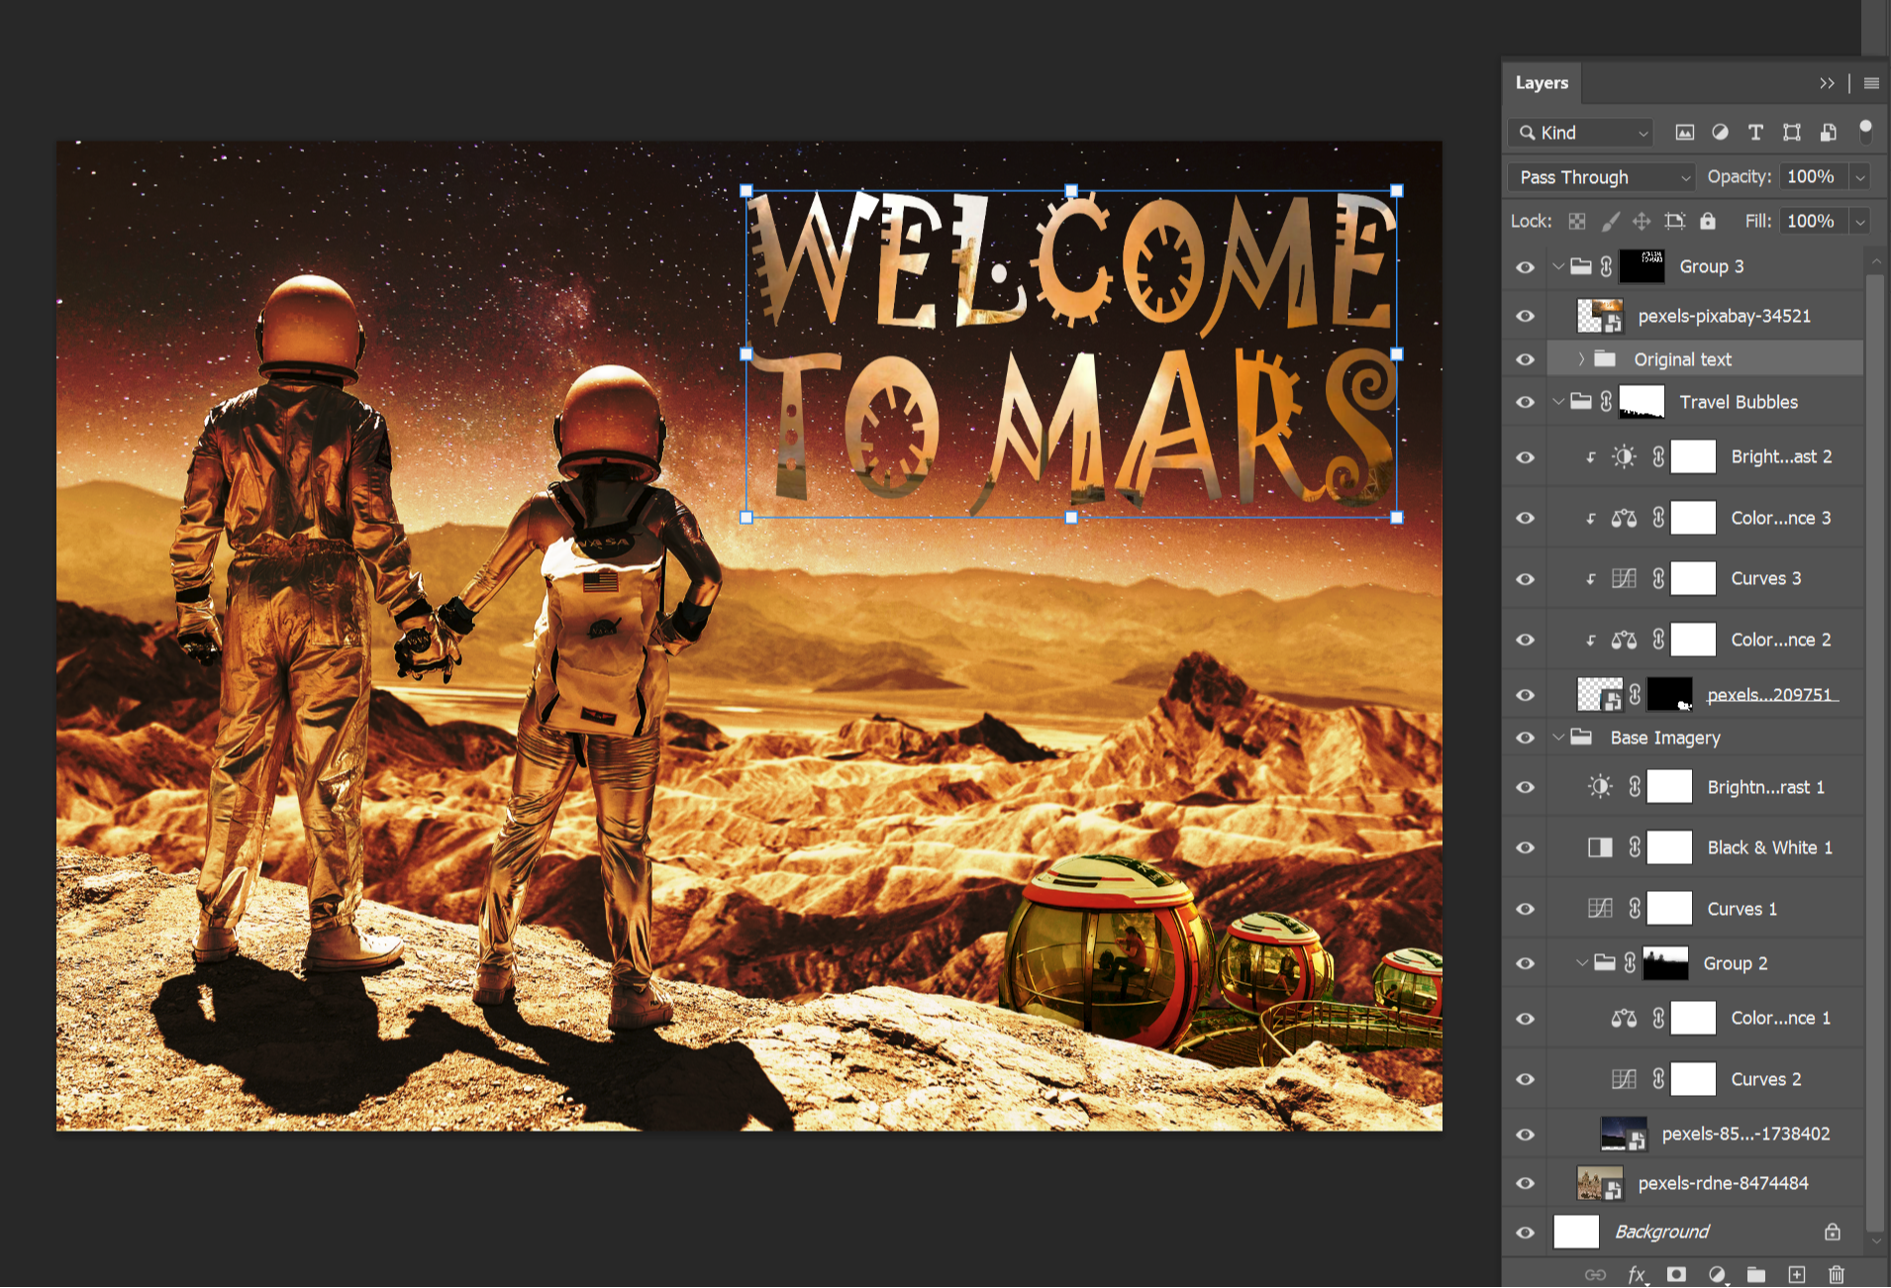Click the add layer style fx icon
The height and width of the screenshot is (1288, 1891).
(x=1639, y=1275)
